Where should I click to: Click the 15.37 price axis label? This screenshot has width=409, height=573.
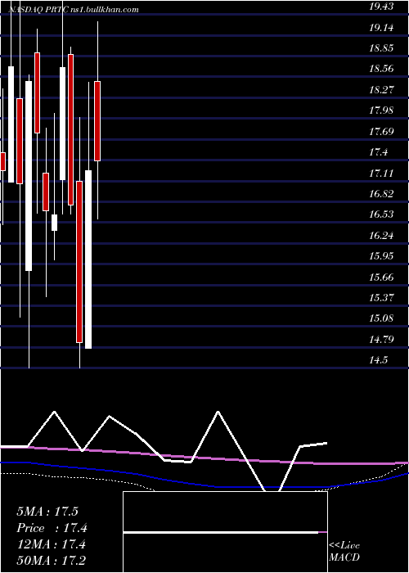point(381,297)
